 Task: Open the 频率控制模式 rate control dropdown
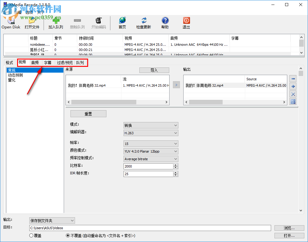pos(151,159)
